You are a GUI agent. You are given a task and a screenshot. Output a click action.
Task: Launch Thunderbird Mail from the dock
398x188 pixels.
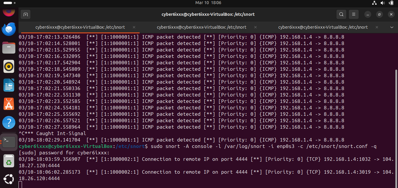(x=9, y=29)
